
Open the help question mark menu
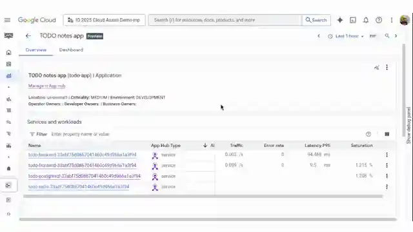(379, 20)
